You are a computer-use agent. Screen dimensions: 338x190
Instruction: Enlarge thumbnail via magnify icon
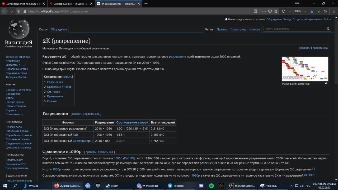(x=326, y=83)
